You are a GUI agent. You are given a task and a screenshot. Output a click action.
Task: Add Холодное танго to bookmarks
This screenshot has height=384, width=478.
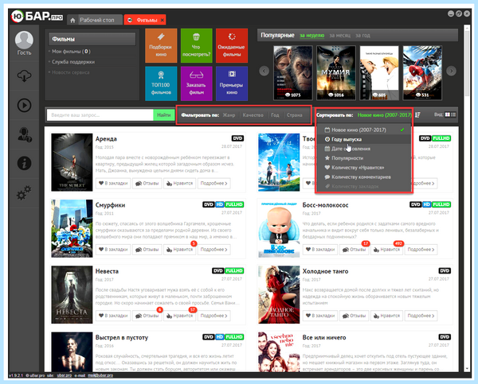[x=320, y=316]
